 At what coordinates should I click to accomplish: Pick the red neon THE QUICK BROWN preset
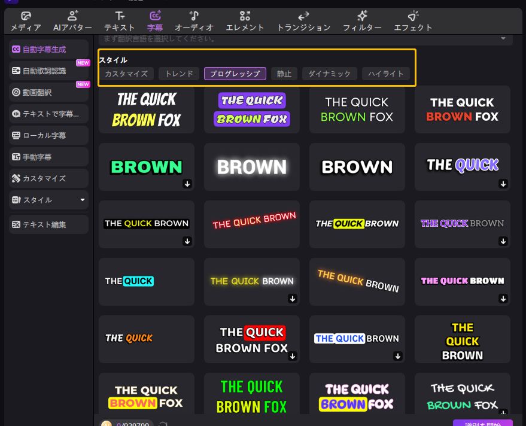pyautogui.click(x=252, y=224)
